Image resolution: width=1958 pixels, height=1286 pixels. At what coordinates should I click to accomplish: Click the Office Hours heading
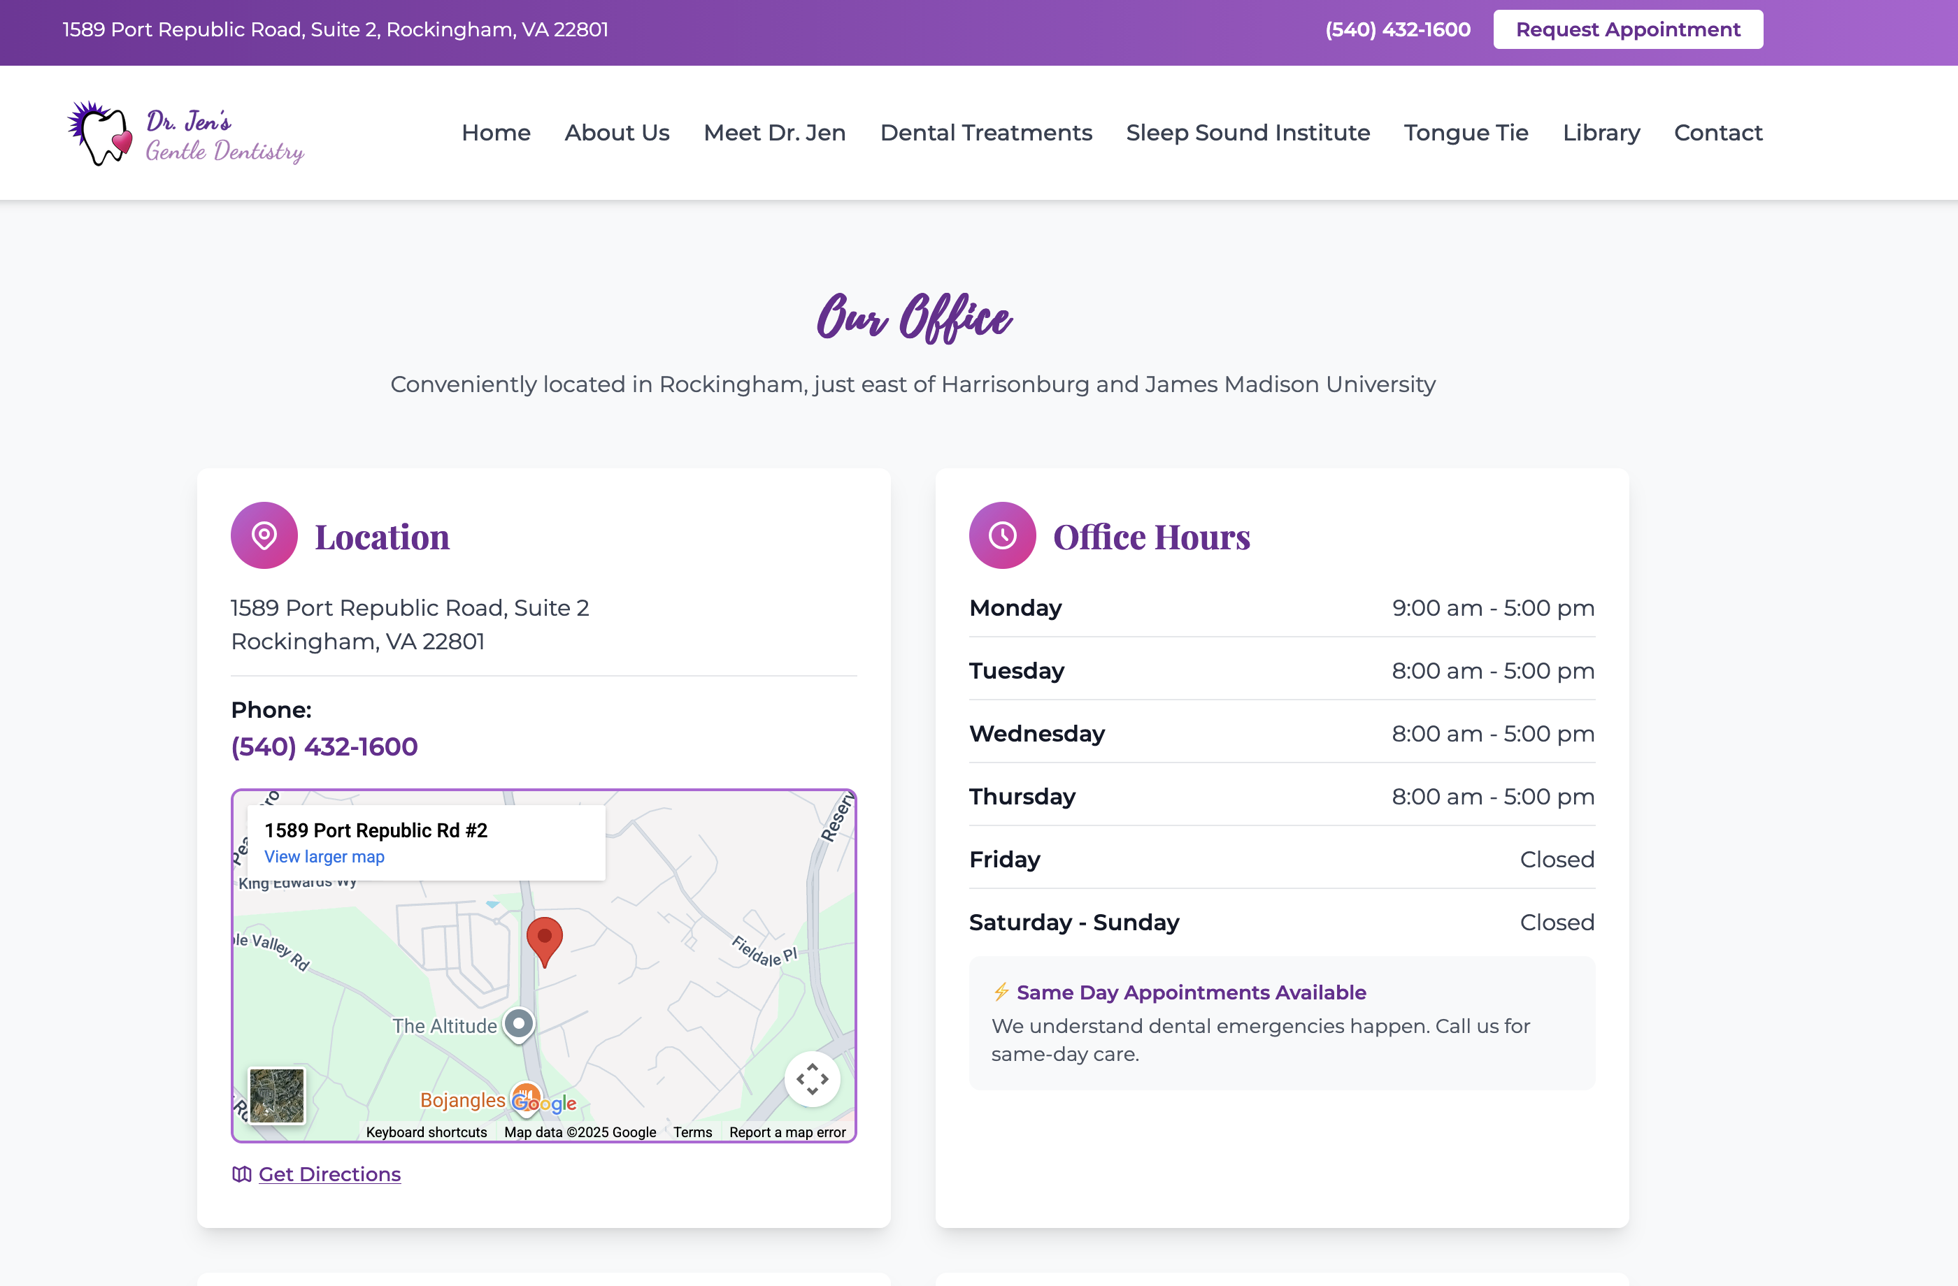[x=1152, y=537]
